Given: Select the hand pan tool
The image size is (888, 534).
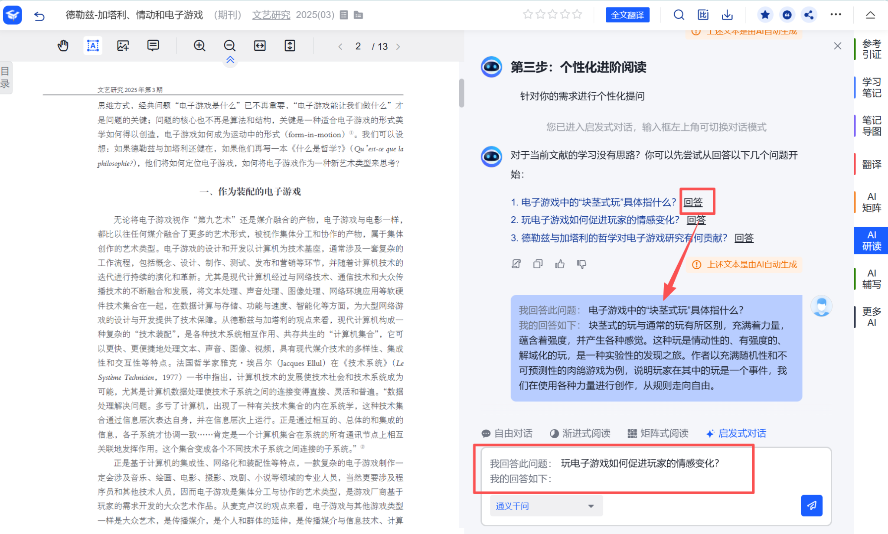Looking at the screenshot, I should (x=63, y=46).
